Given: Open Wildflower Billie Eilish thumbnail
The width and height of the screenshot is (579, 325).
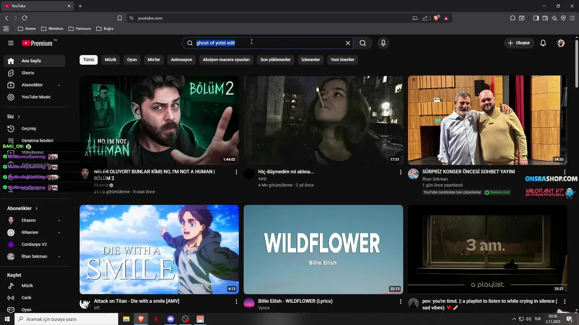Looking at the screenshot, I should tap(323, 250).
